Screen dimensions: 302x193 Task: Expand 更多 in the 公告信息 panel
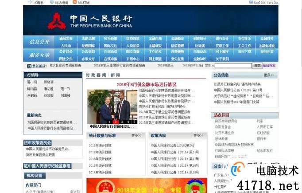[269, 75]
